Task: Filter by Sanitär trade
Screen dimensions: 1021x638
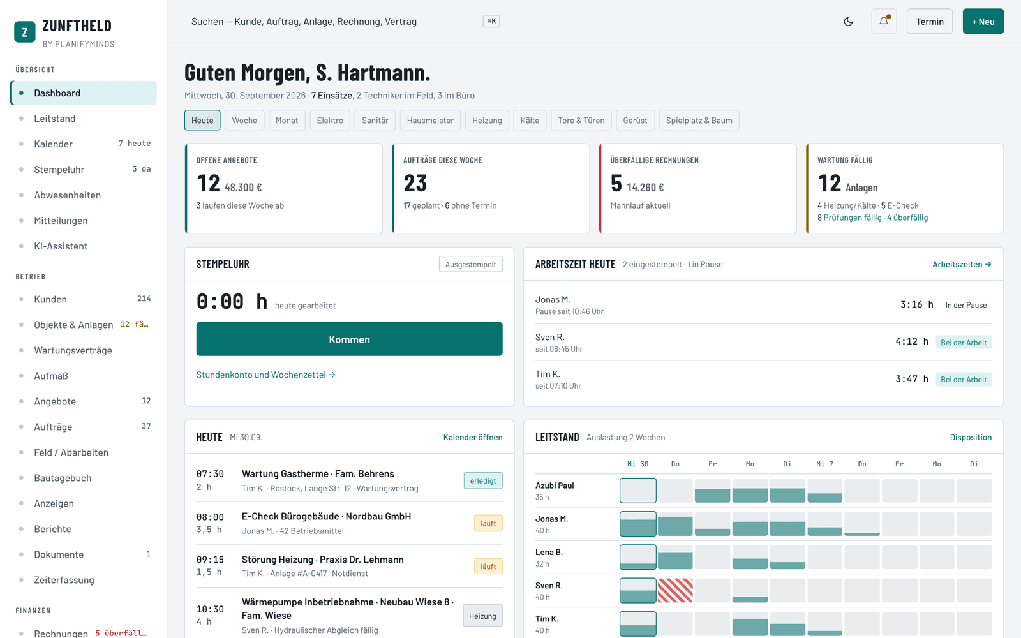Action: coord(375,121)
